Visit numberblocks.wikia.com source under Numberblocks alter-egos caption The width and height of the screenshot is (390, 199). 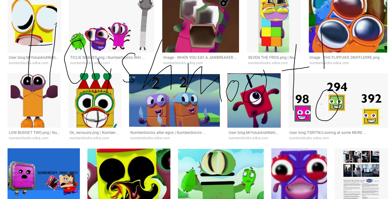(x=150, y=138)
